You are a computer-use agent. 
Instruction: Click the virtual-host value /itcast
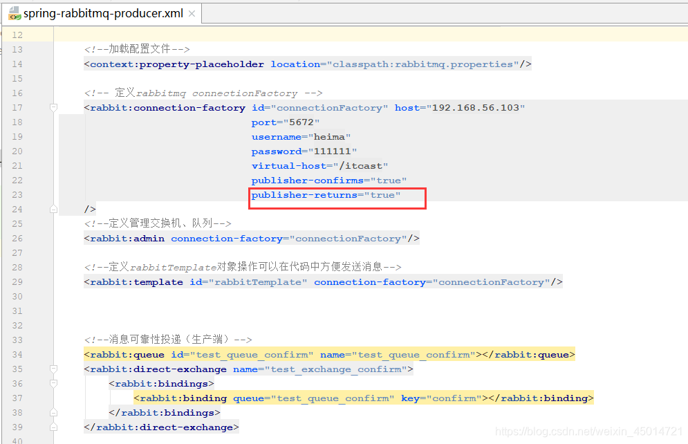pyautogui.click(x=361, y=166)
